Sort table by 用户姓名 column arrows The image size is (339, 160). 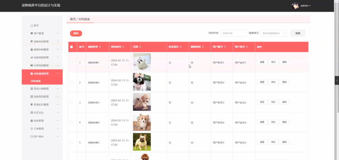[247, 47]
